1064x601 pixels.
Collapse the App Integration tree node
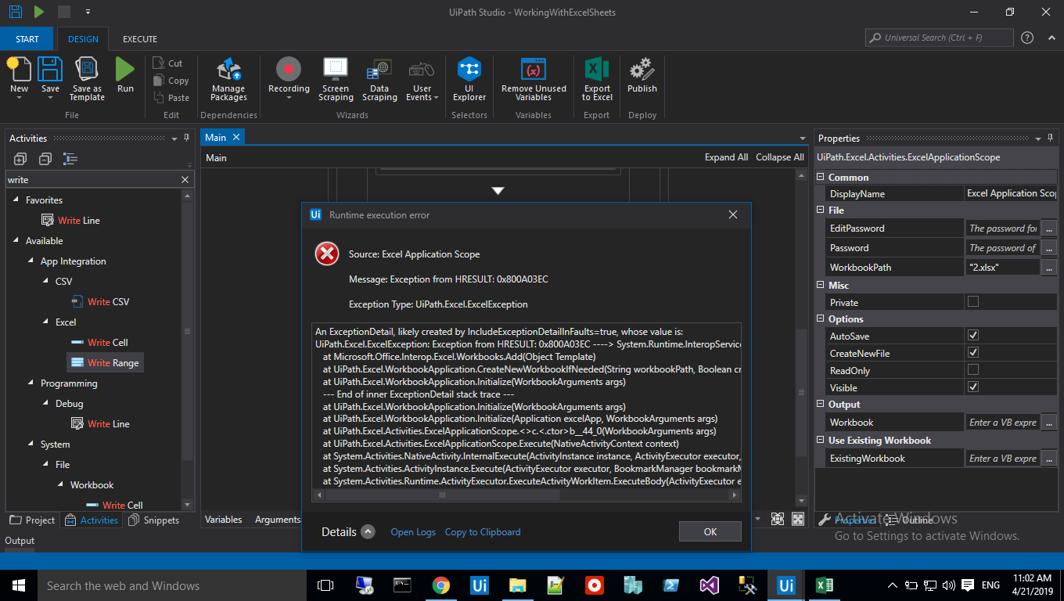tap(31, 261)
